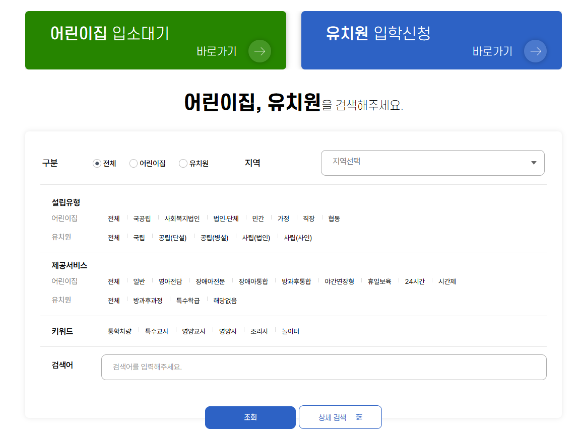Choose 영양교사 keyword
Viewport: 583px width, 438px height.
(x=193, y=331)
